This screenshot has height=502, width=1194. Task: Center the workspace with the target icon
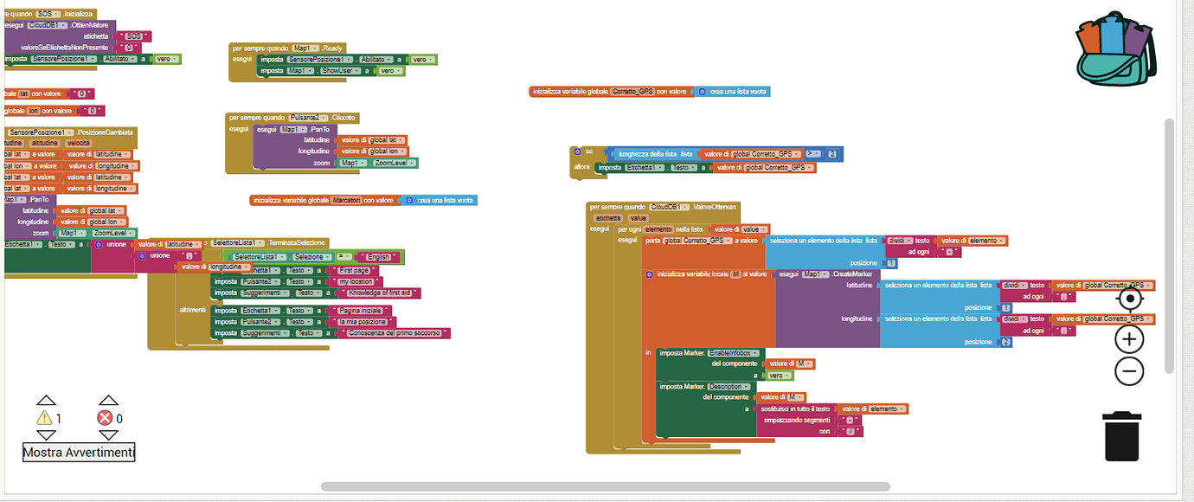coord(1129,299)
